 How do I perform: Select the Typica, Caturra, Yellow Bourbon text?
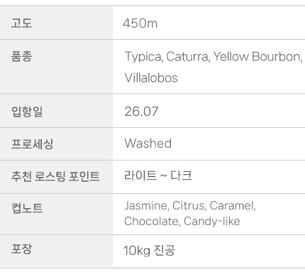[213, 57]
